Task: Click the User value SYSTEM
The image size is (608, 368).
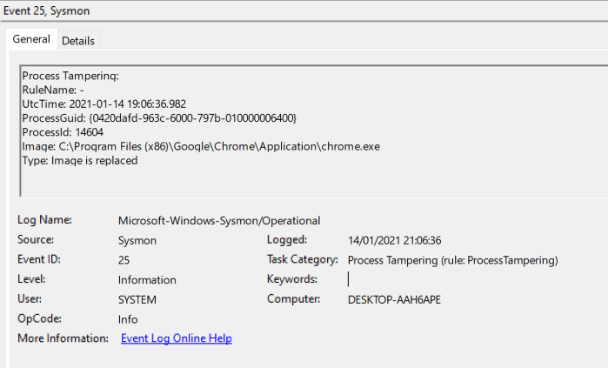Action: coord(138,300)
